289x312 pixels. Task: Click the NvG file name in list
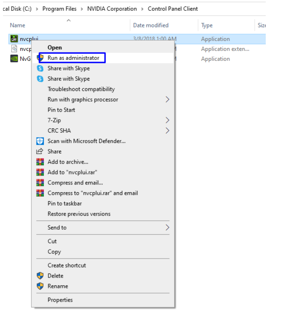[25, 59]
